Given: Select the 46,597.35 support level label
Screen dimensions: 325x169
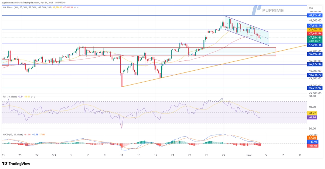Looking at the screenshot, I should [x=315, y=54].
